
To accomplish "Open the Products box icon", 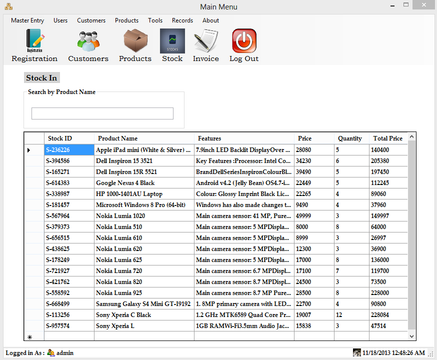I will coord(135,40).
